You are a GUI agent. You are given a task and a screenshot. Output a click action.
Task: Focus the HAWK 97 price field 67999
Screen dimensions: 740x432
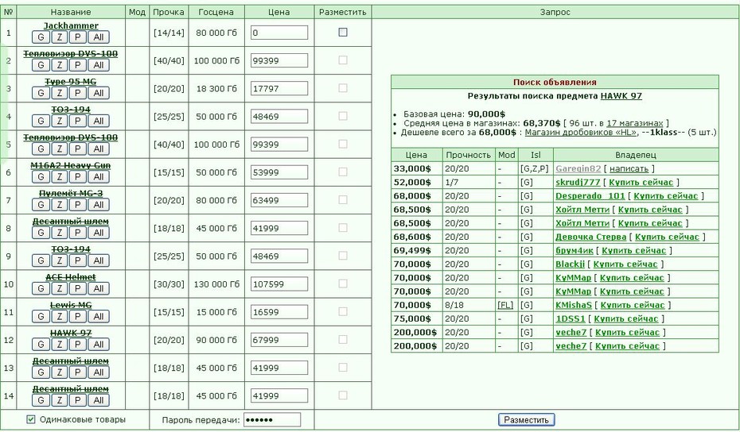pos(279,340)
